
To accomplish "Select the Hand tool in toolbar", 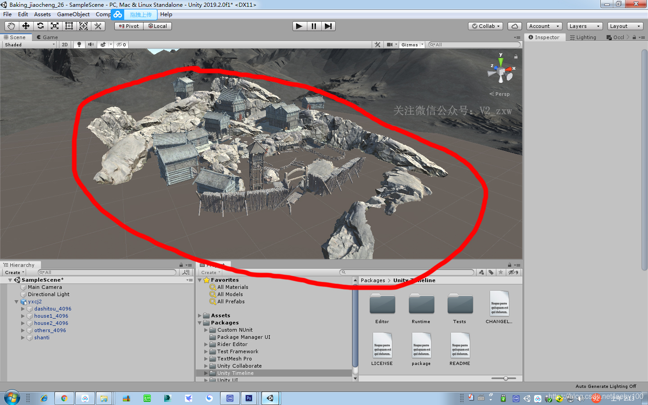I will pyautogui.click(x=11, y=26).
